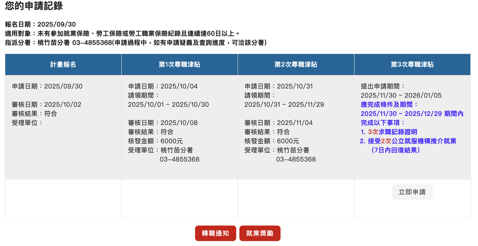The height and width of the screenshot is (246, 478).
Task: Select the 報名日期：2025/09/30 line
Action: click(x=40, y=25)
